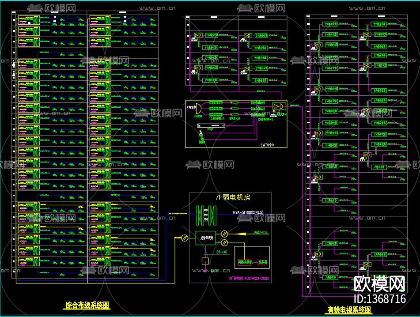This screenshot has width=420, height=317.
Task: Select the 服务器 red box
Action: (263, 262)
